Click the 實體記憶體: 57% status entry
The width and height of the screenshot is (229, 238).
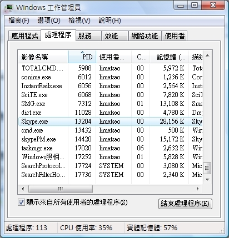coord(152,228)
